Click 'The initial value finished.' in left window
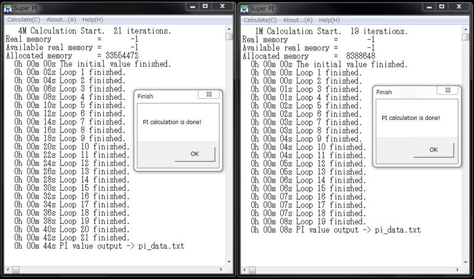Screen dimensions: 474x279 point(116,64)
